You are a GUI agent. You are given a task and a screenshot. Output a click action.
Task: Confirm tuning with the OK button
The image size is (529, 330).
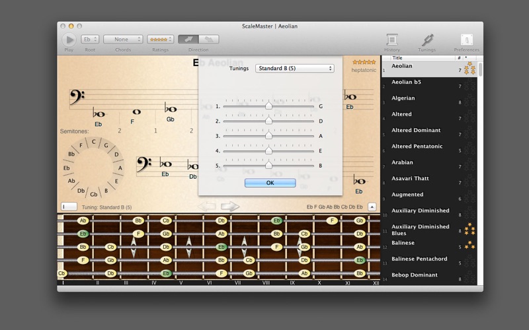(270, 183)
